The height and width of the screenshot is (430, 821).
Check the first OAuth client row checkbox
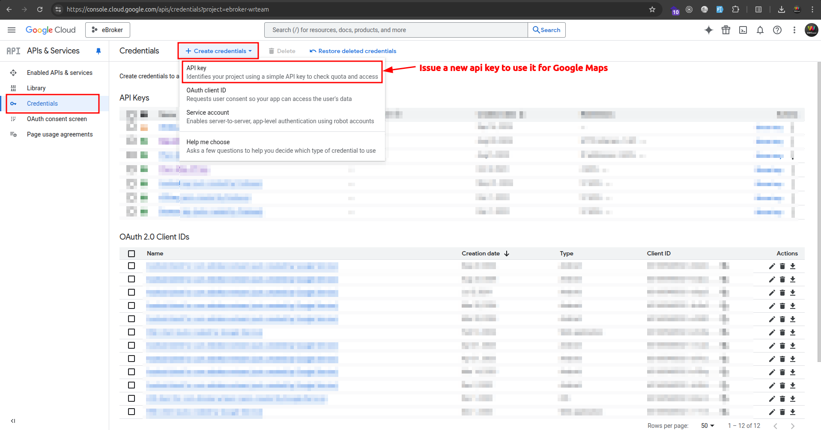131,266
